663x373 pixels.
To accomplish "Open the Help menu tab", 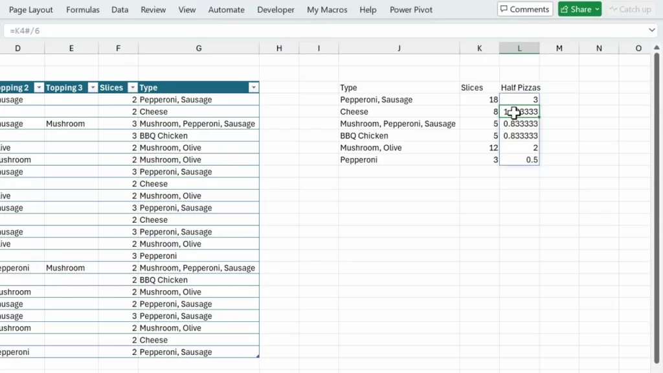I will 368,9.
